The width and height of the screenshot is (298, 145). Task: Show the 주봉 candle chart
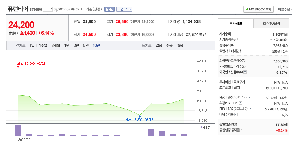click(169, 45)
